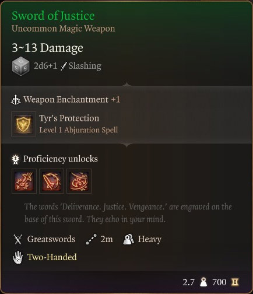Image resolution: width=253 pixels, height=294 pixels.
Task: Click the gold coin value icon
Action: click(x=235, y=282)
